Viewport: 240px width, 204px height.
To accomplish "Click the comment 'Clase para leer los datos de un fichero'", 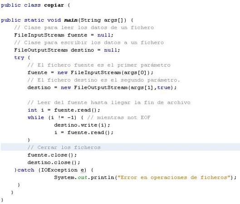I will (x=84, y=28).
